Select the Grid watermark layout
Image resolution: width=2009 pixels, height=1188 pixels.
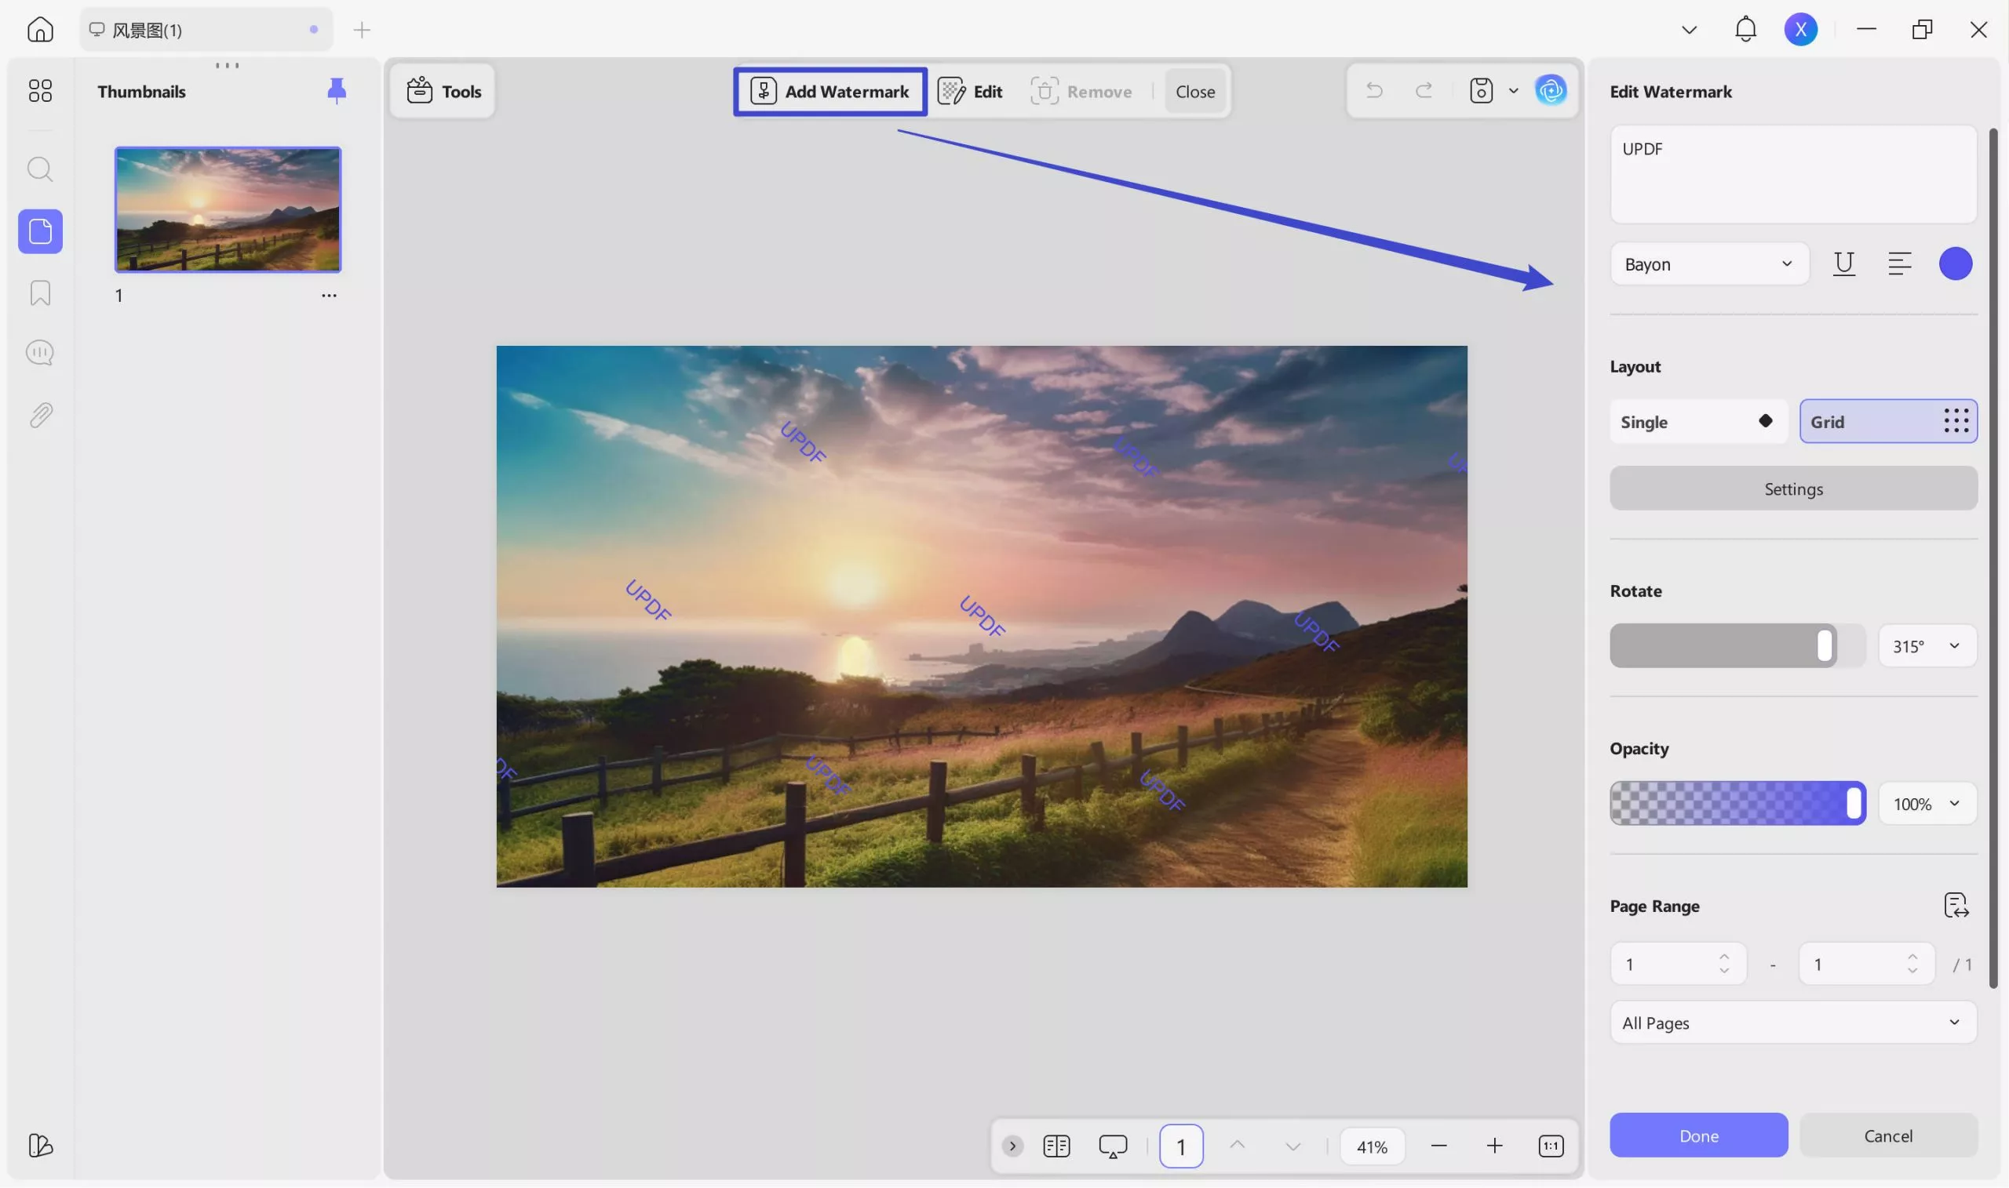[x=1888, y=421]
